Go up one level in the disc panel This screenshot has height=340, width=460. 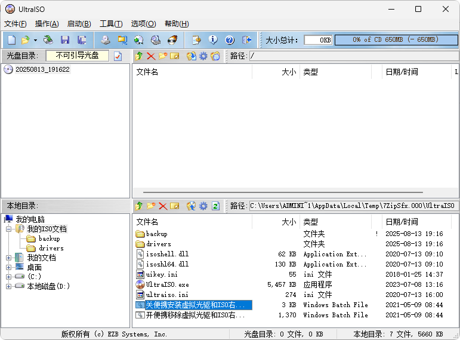139,56
